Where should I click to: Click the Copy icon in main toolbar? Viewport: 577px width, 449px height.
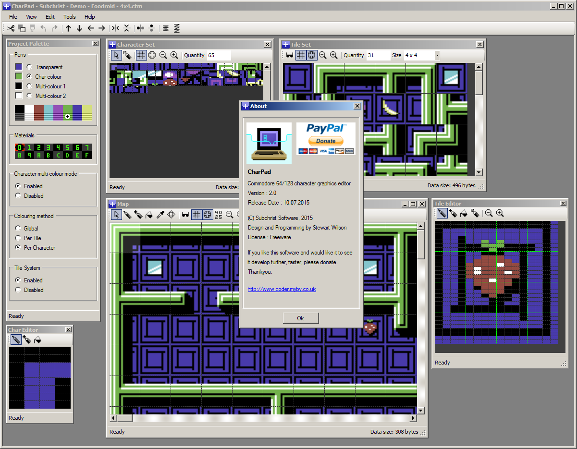(x=22, y=28)
